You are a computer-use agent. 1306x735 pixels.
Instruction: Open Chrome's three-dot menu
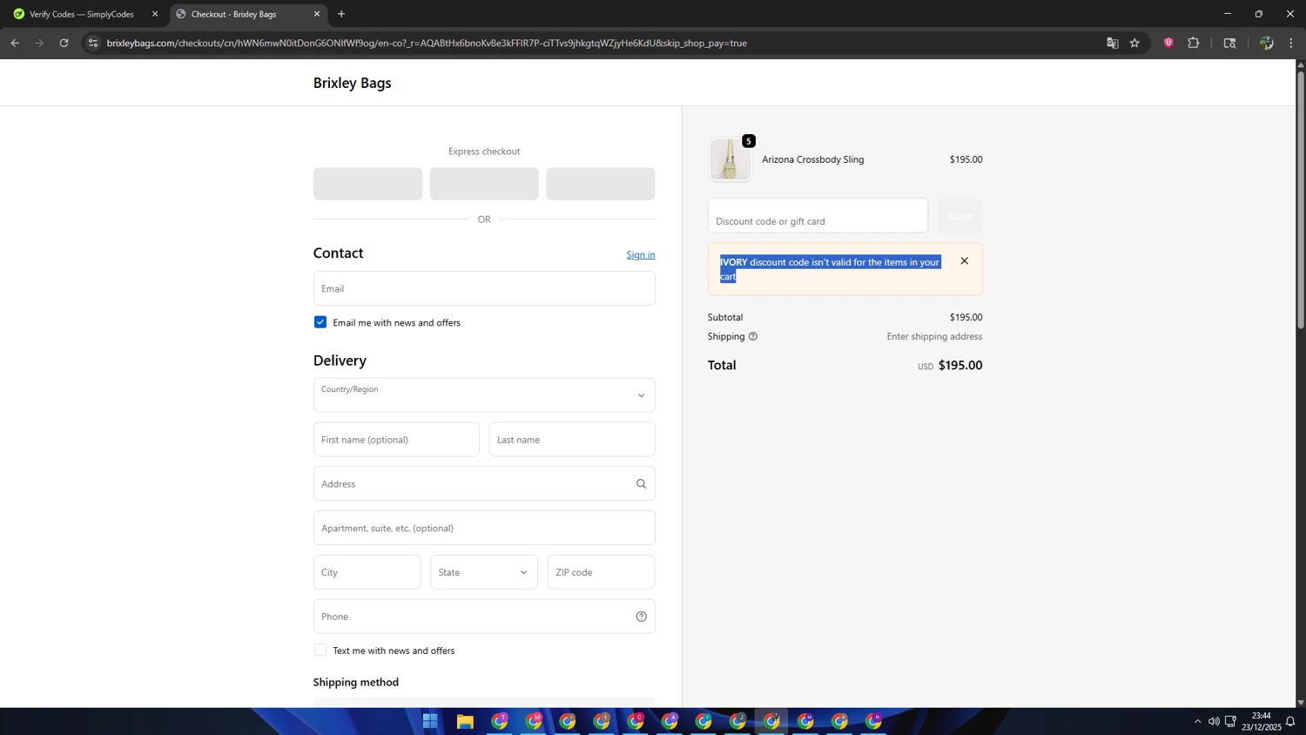click(x=1291, y=43)
